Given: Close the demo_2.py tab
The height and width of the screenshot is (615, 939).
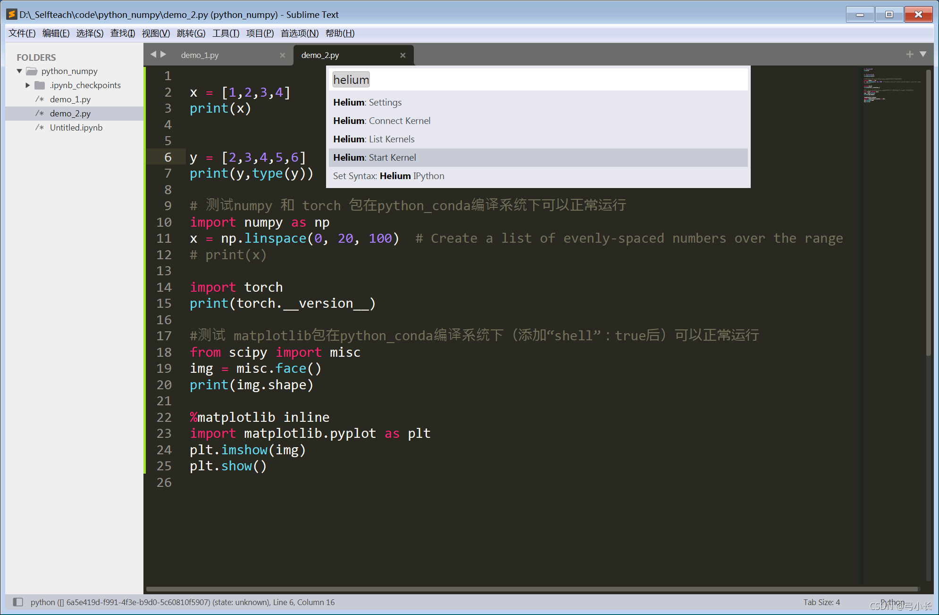Looking at the screenshot, I should 402,55.
